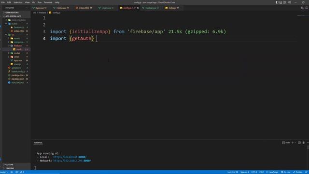Screen dimensions: 309x174
Task: Open the Customize Layout icon
Action: click(290, 2)
